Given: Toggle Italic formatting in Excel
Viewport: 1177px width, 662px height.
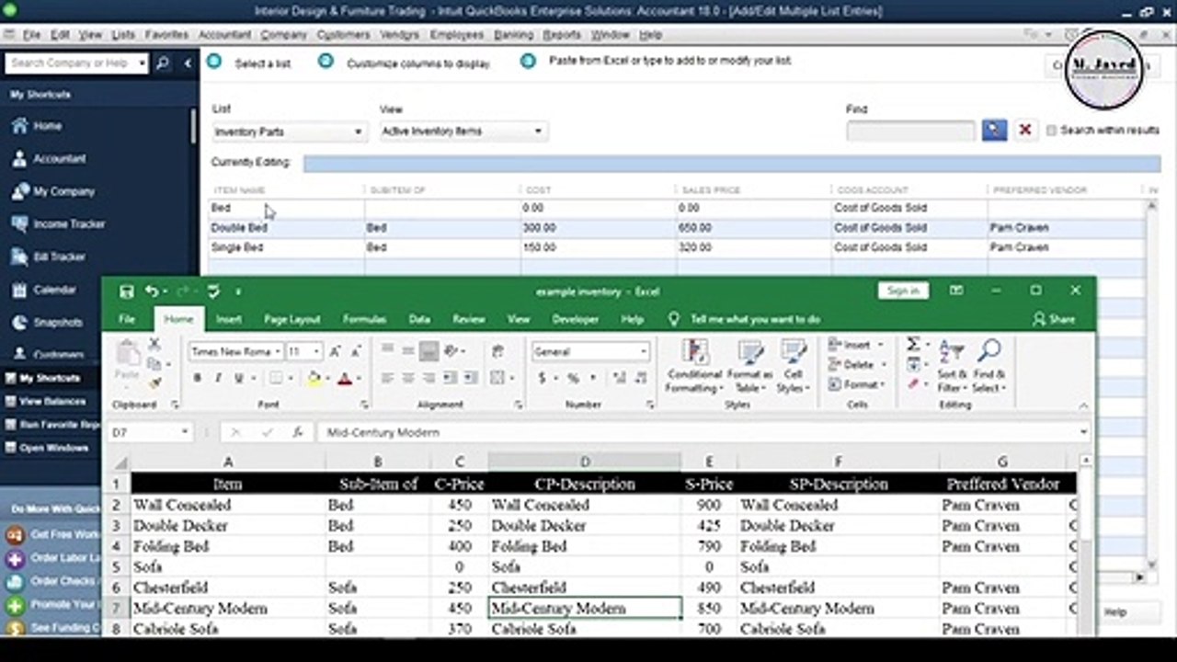Looking at the screenshot, I should pyautogui.click(x=218, y=378).
